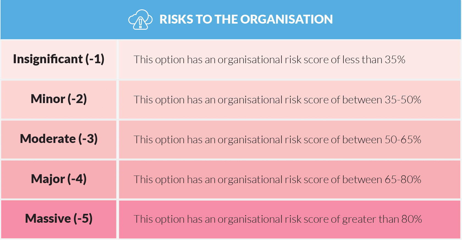Select the "Minor (-2)" rating label

tap(59, 99)
